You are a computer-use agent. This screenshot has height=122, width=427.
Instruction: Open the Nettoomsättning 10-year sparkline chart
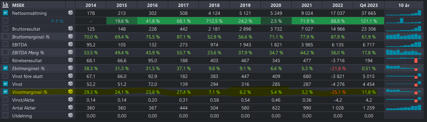(x=404, y=13)
